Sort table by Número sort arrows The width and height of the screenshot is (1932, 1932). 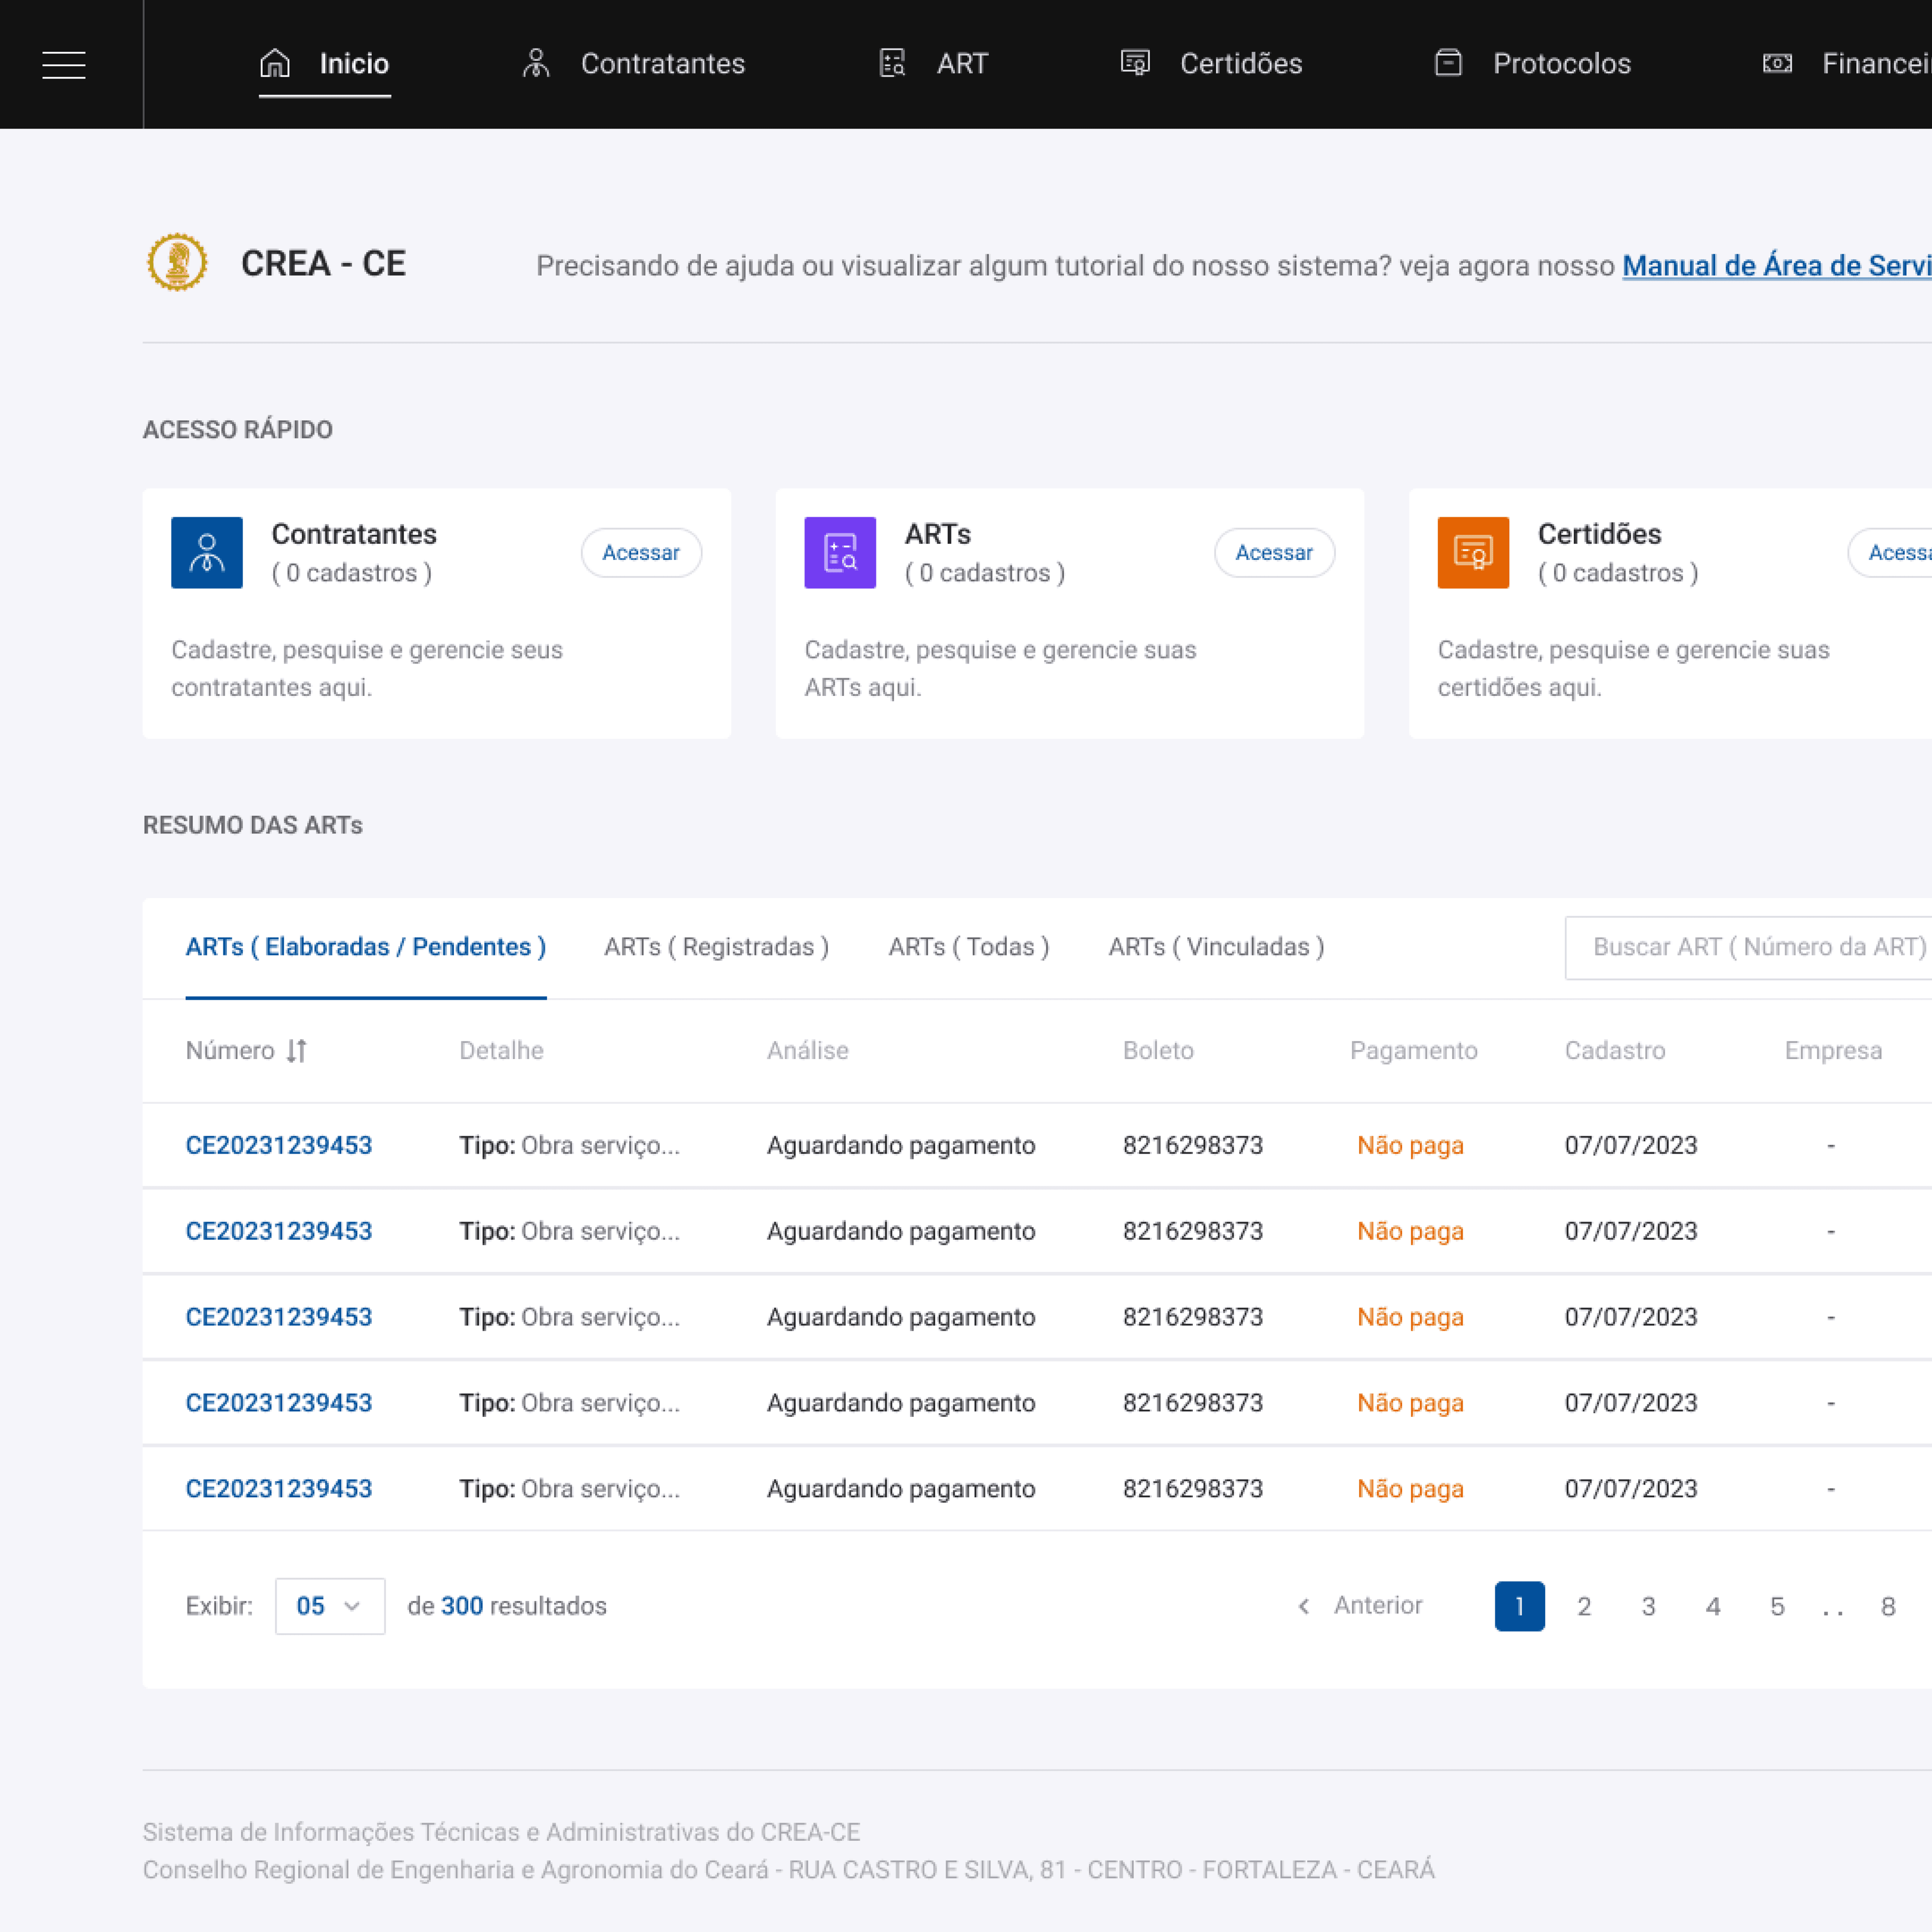[297, 1051]
